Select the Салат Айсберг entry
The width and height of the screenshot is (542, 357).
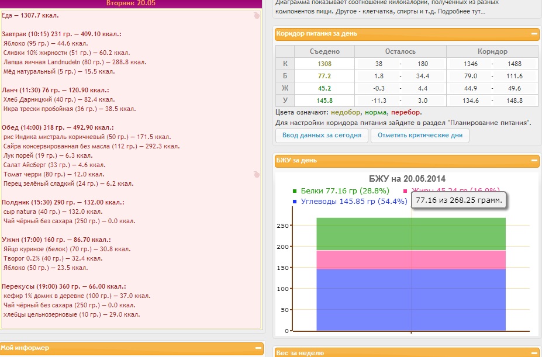54,165
